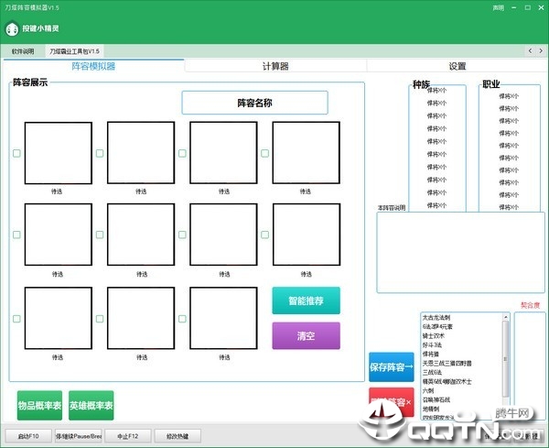The height and width of the screenshot is (448, 549).
Task: Click the tab strip left arrow
Action: point(530,51)
